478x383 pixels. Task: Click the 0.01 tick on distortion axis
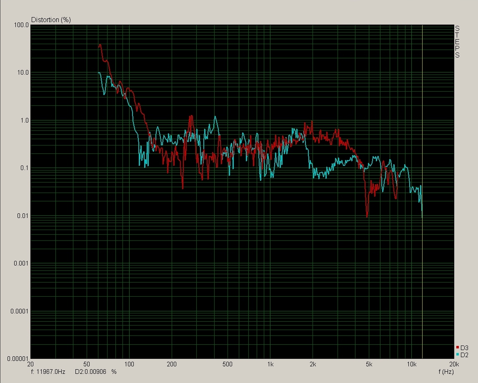point(23,215)
